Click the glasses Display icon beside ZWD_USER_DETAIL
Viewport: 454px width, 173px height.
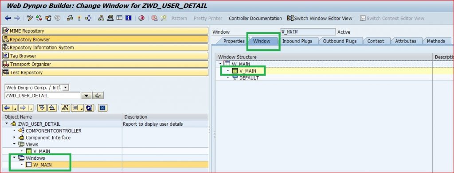pyautogui.click(x=98, y=96)
